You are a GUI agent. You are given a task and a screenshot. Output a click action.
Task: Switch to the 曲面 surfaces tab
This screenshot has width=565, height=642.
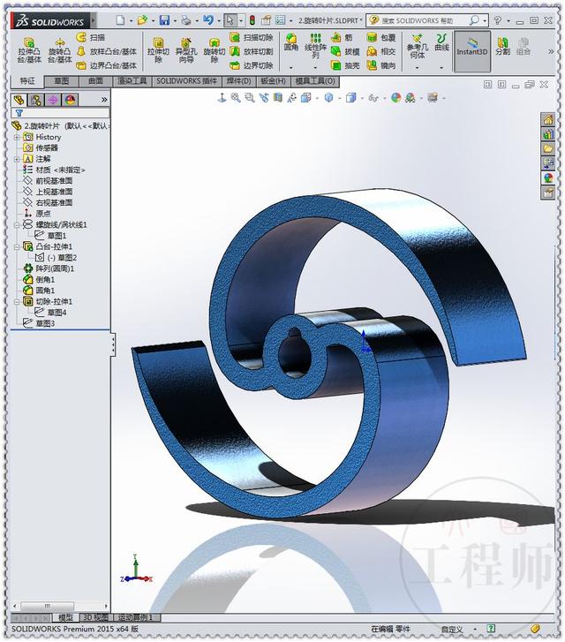click(x=96, y=81)
